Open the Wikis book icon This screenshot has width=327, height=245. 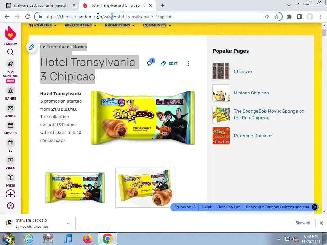coord(11,177)
